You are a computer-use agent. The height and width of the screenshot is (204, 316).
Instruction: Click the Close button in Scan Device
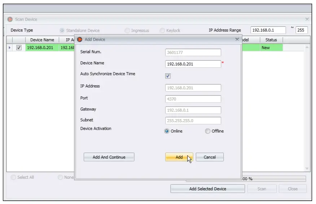[x=293, y=189]
